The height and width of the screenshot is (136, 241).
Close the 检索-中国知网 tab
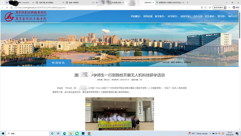coord(93,2)
